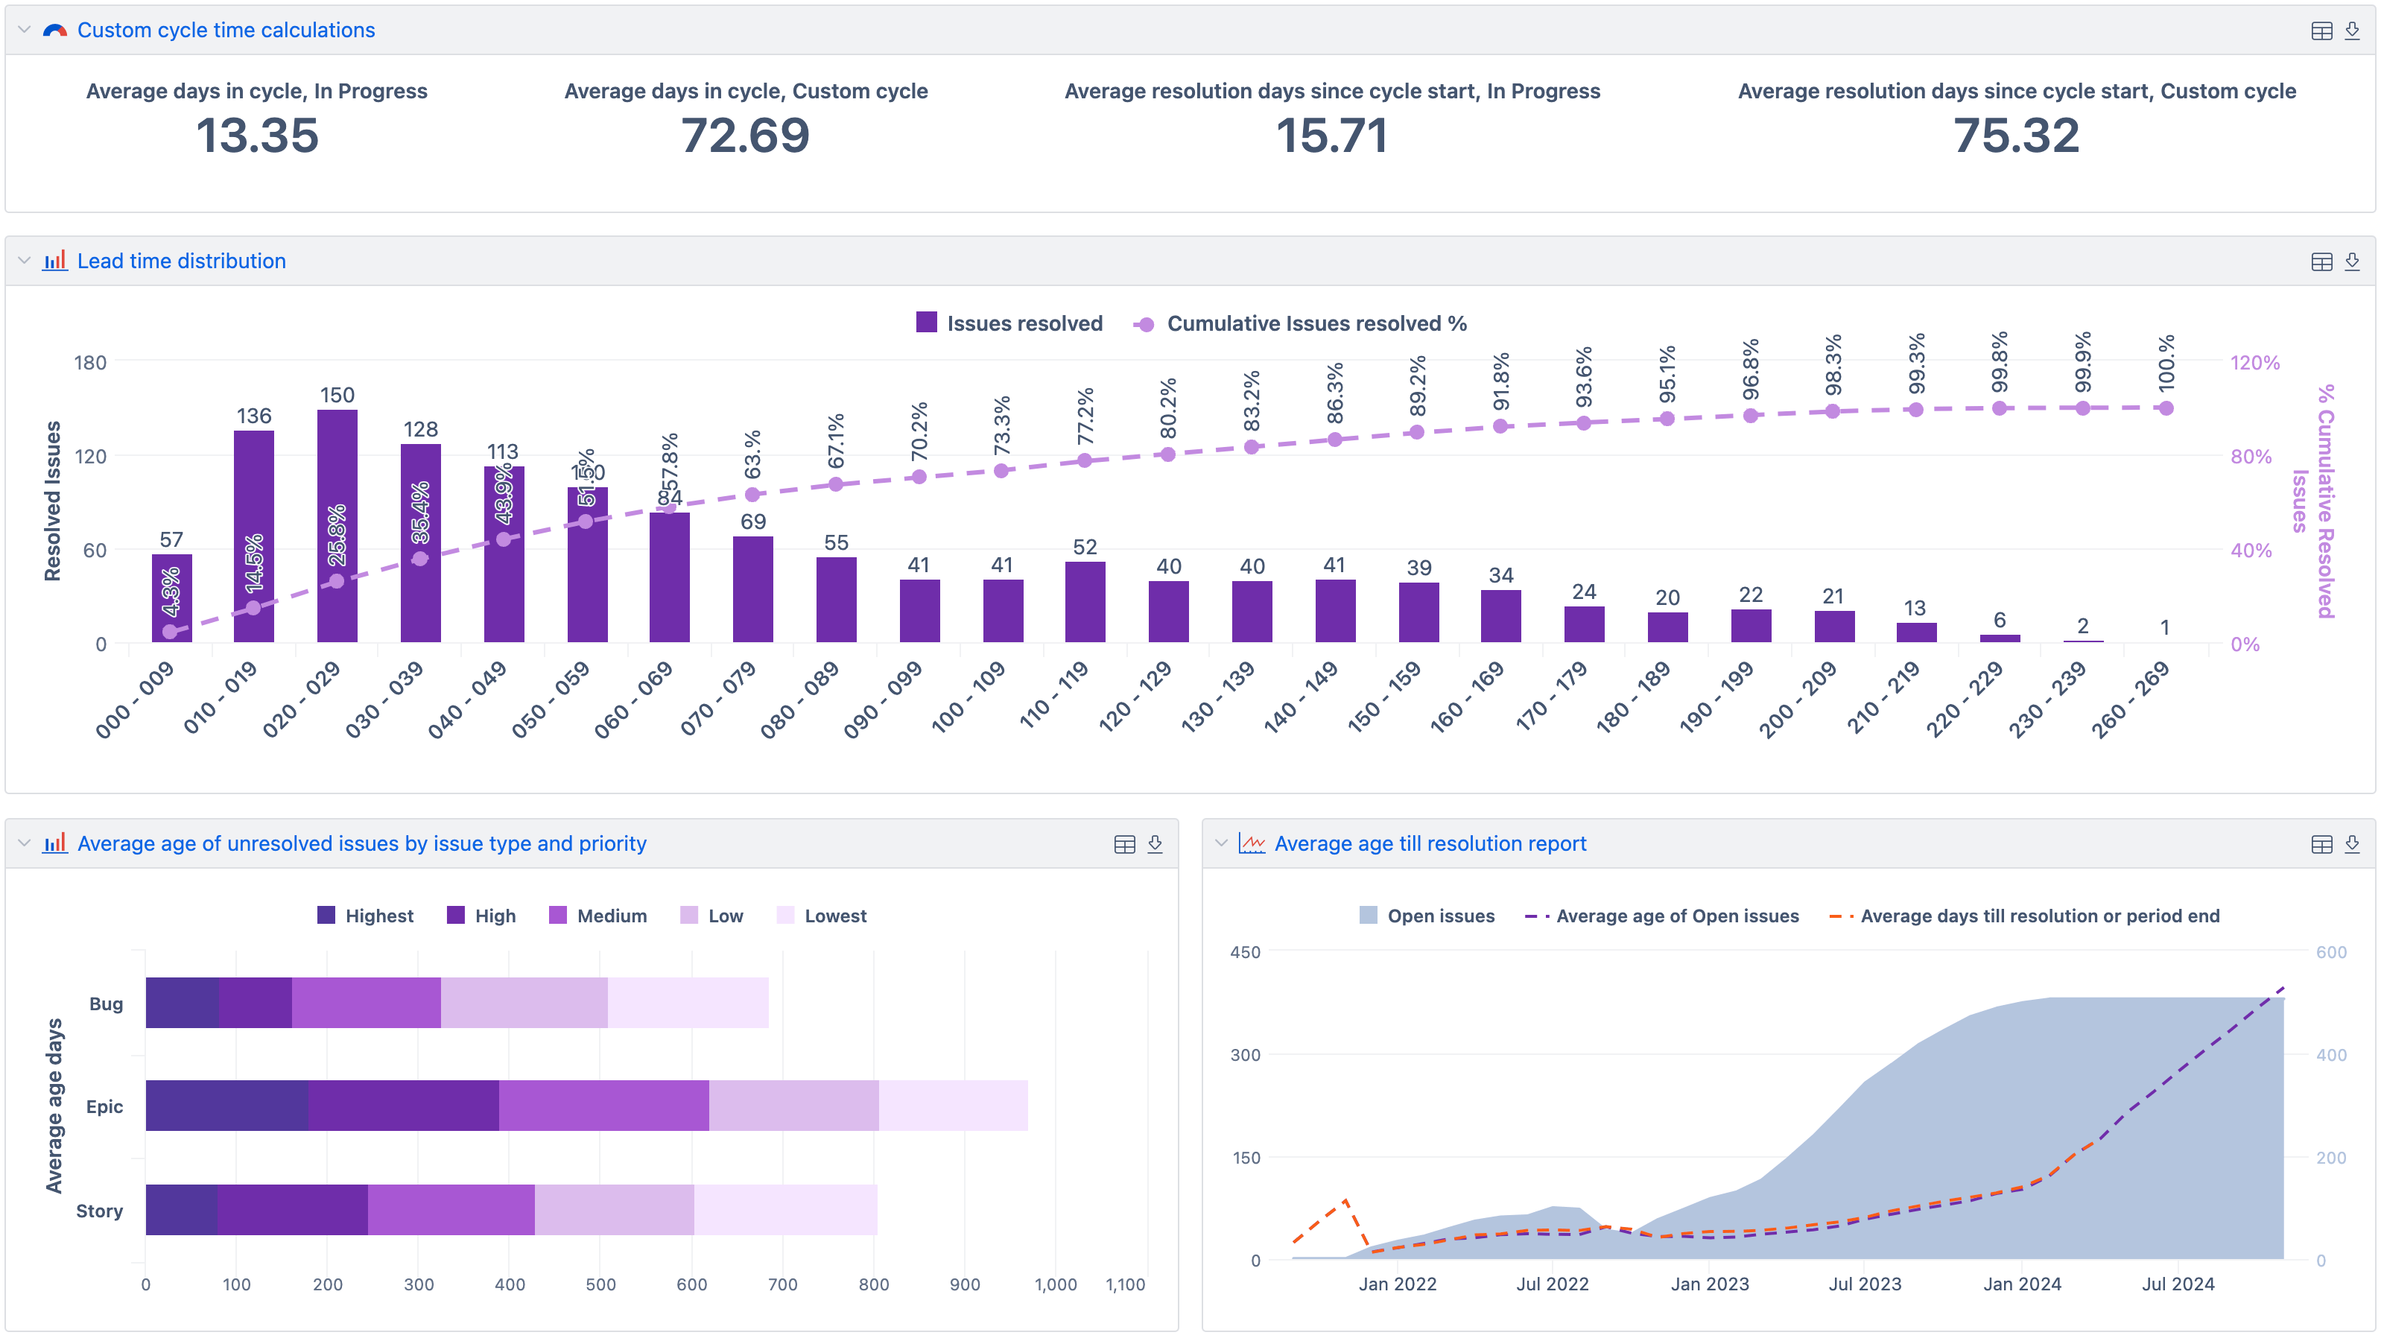Image resolution: width=2384 pixels, height=1341 pixels.
Task: Open the Lead time distribution report link
Action: coord(181,260)
